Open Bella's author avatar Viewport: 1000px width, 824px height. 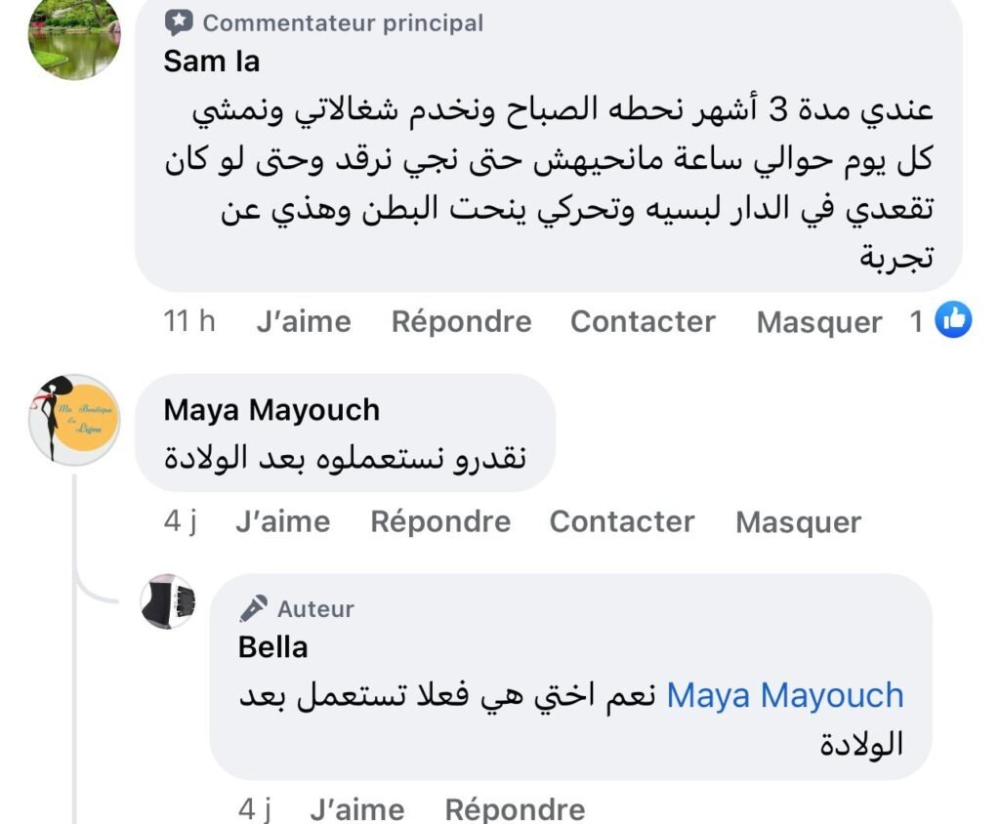click(168, 602)
